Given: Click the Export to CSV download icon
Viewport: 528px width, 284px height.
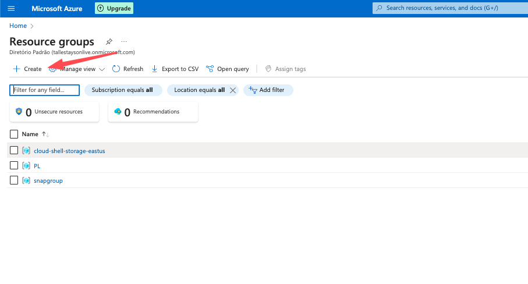Looking at the screenshot, I should tap(154, 69).
